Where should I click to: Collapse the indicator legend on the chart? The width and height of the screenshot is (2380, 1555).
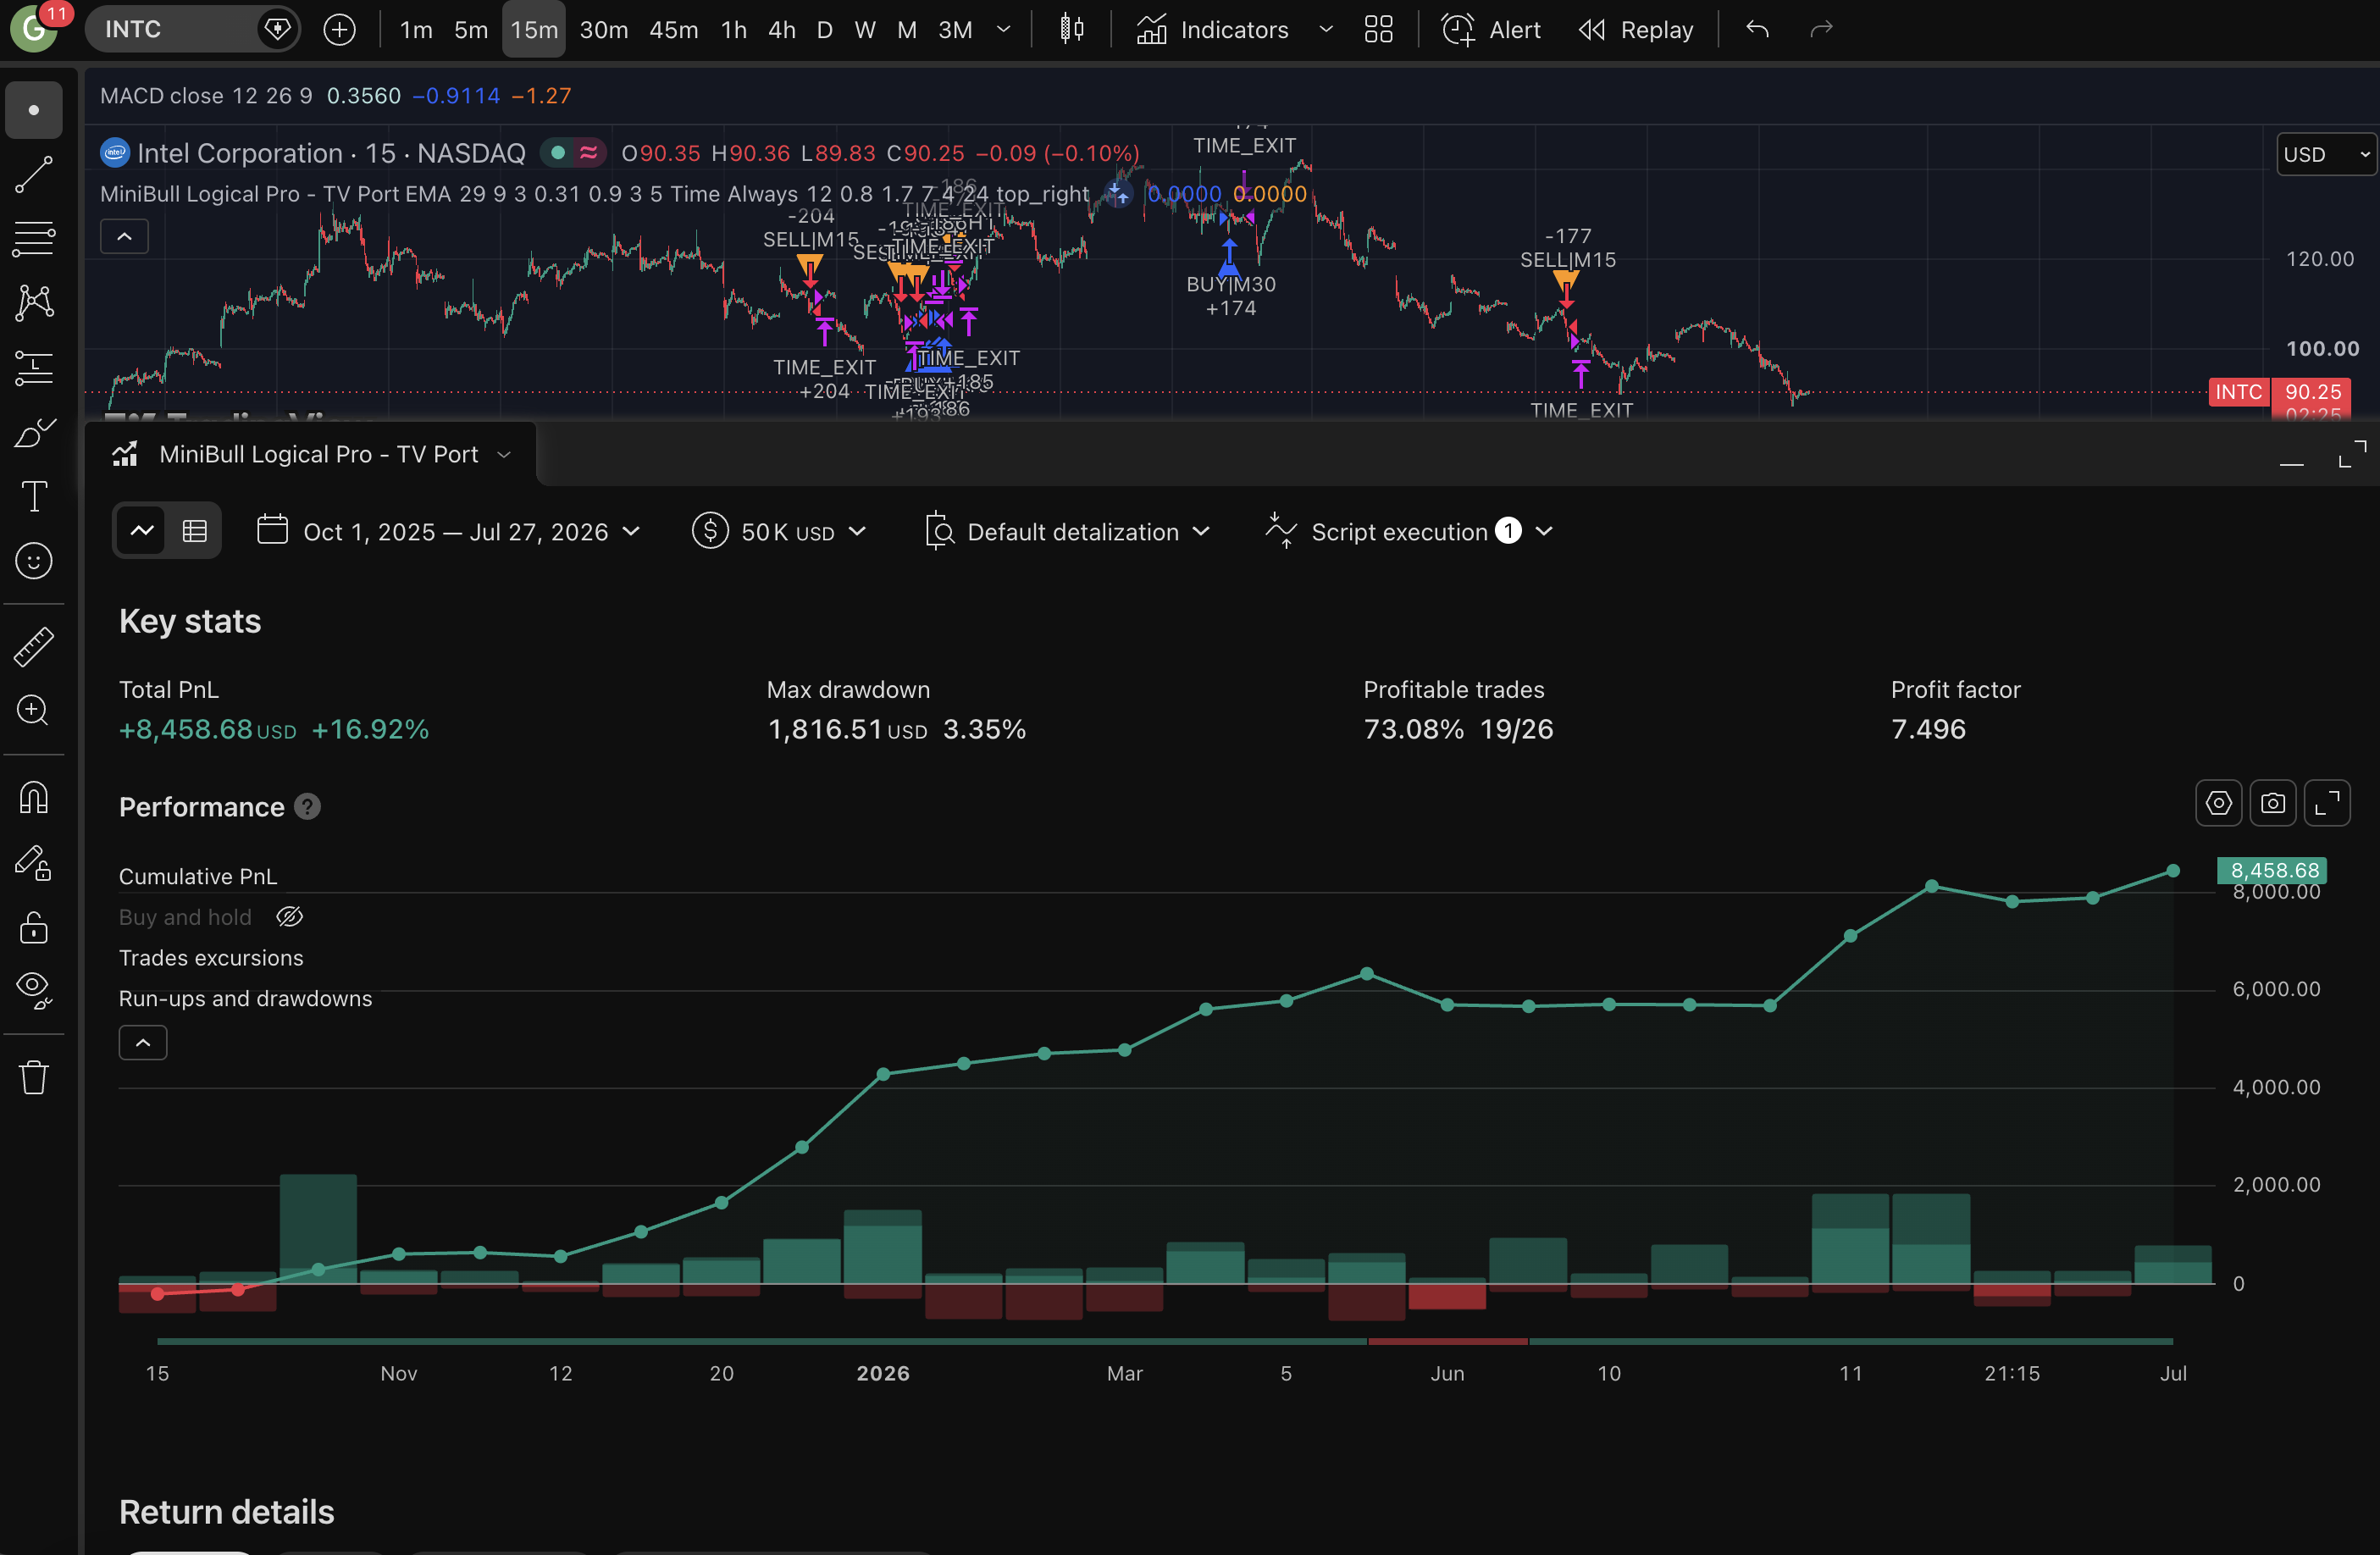(124, 237)
